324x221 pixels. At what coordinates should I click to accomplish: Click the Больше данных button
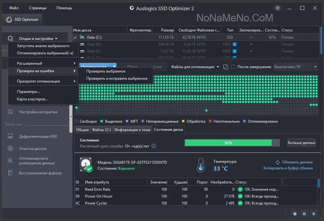click(x=301, y=143)
